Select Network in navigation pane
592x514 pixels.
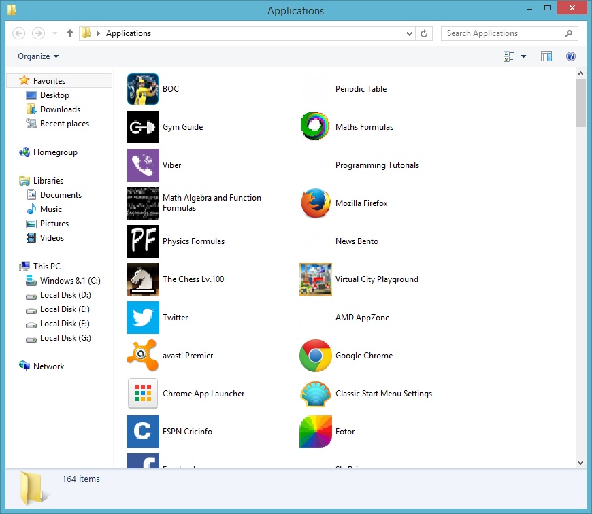click(48, 366)
